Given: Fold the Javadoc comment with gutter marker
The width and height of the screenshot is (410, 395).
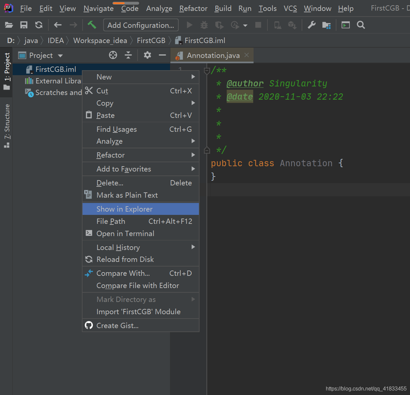Looking at the screenshot, I should point(207,70).
